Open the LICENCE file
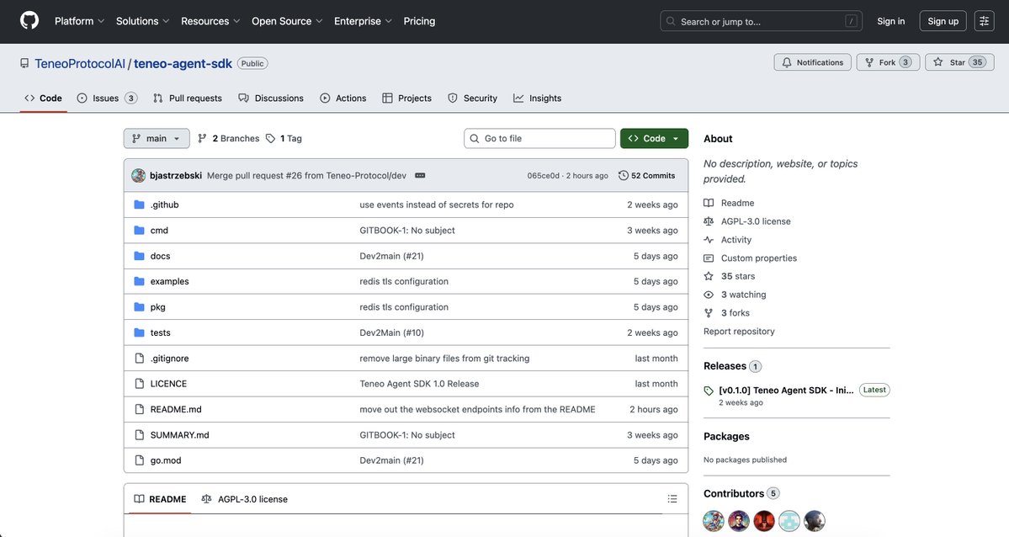 pos(168,383)
